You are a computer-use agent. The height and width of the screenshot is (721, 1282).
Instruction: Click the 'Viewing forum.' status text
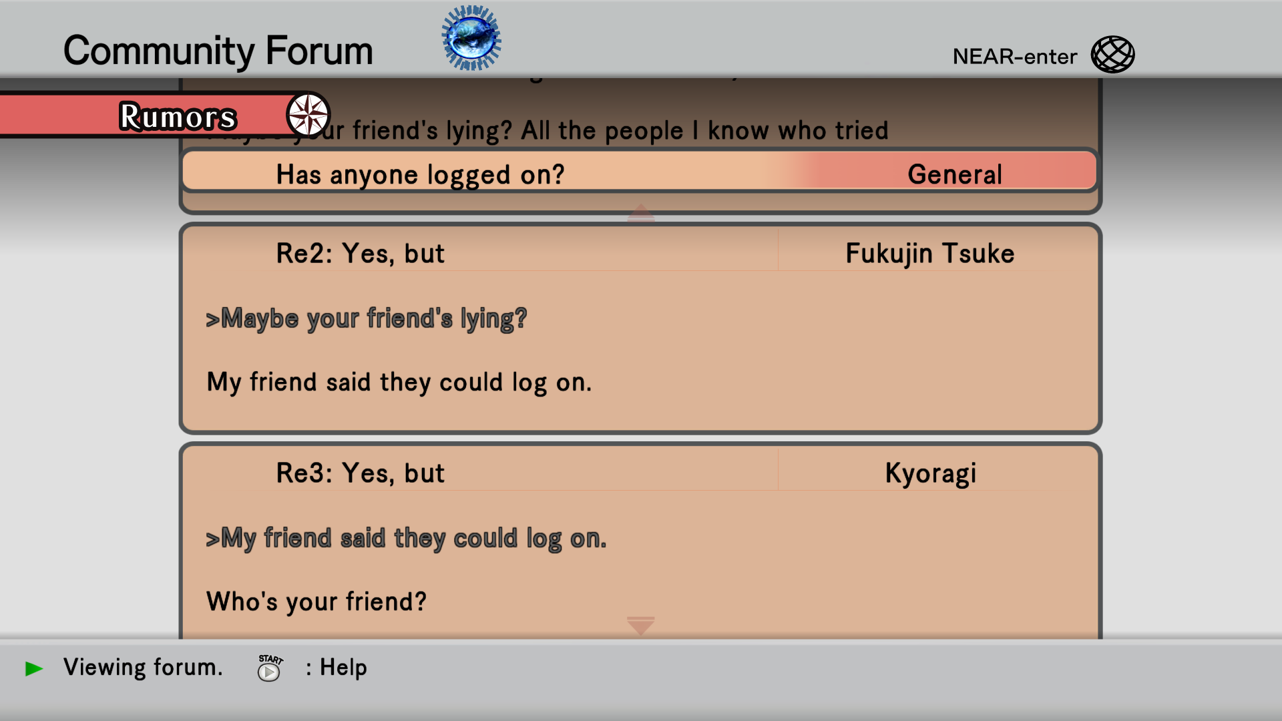pyautogui.click(x=143, y=668)
